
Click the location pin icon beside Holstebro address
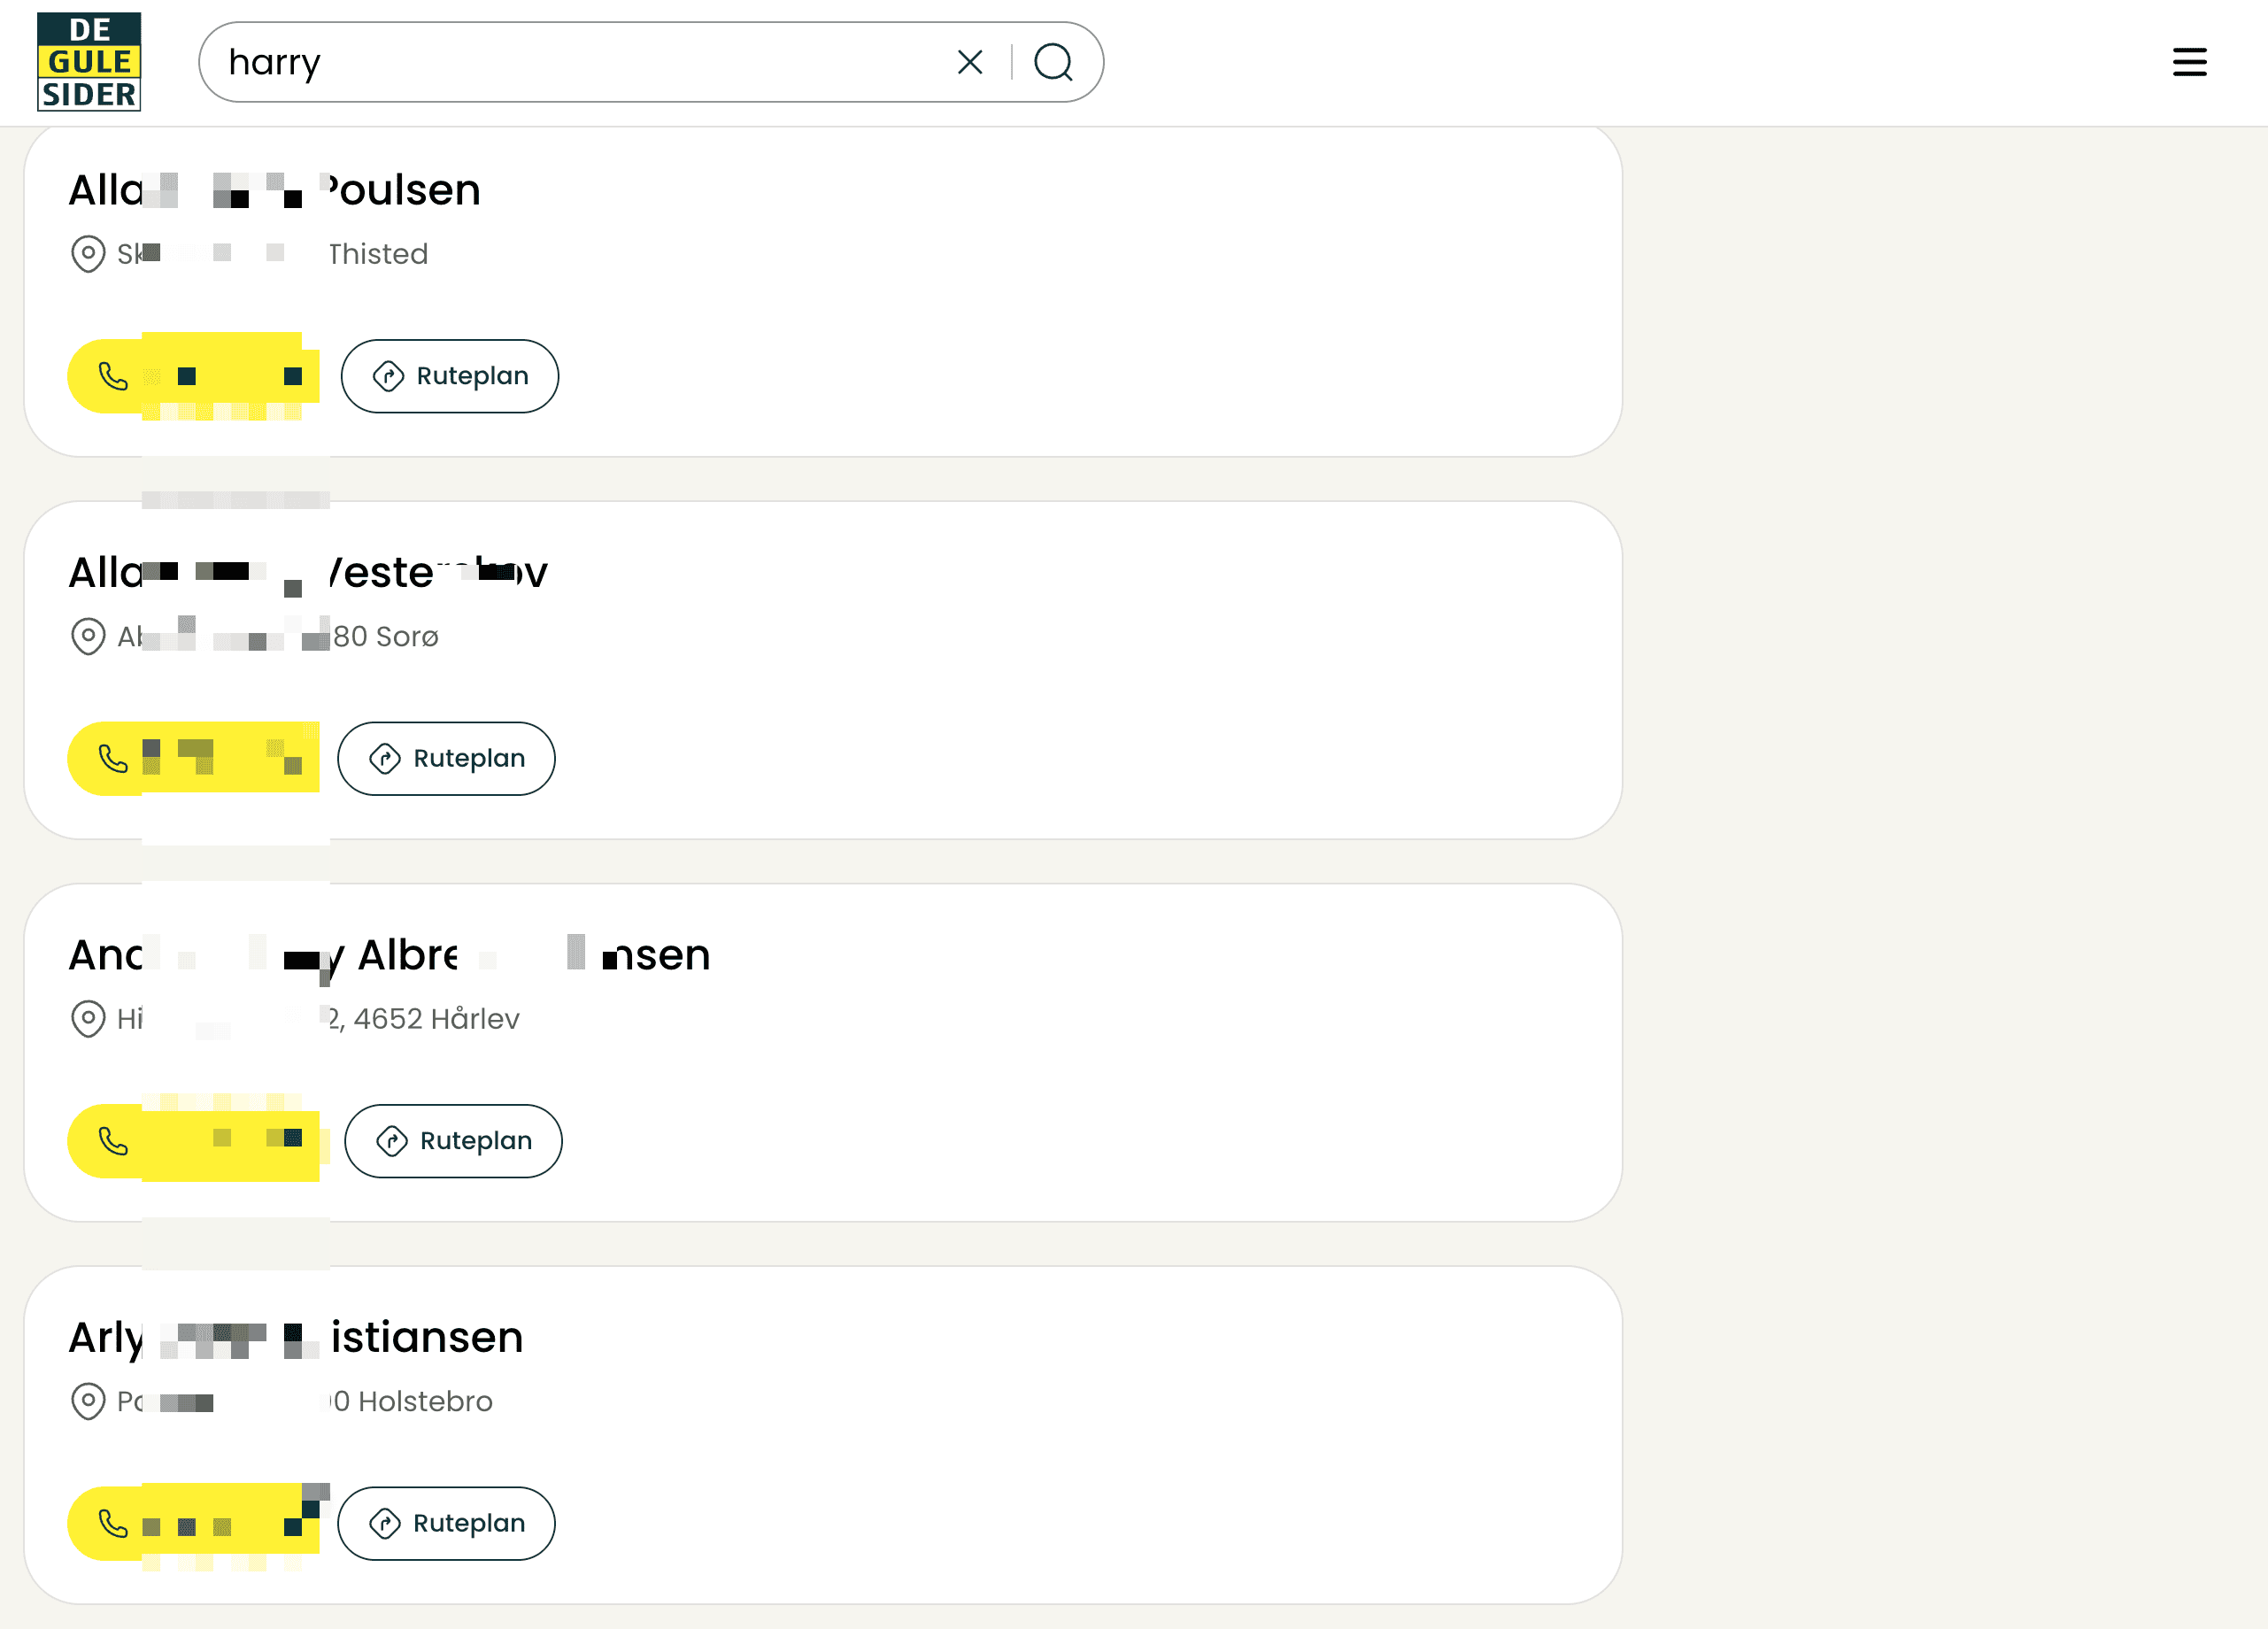(x=88, y=1401)
